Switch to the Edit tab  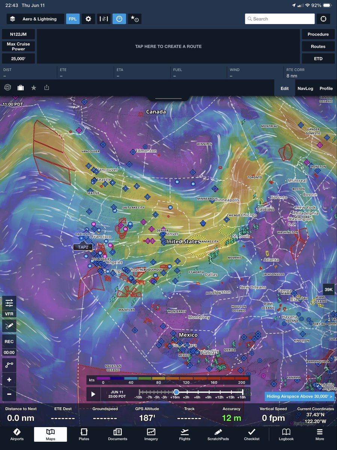[285, 88]
